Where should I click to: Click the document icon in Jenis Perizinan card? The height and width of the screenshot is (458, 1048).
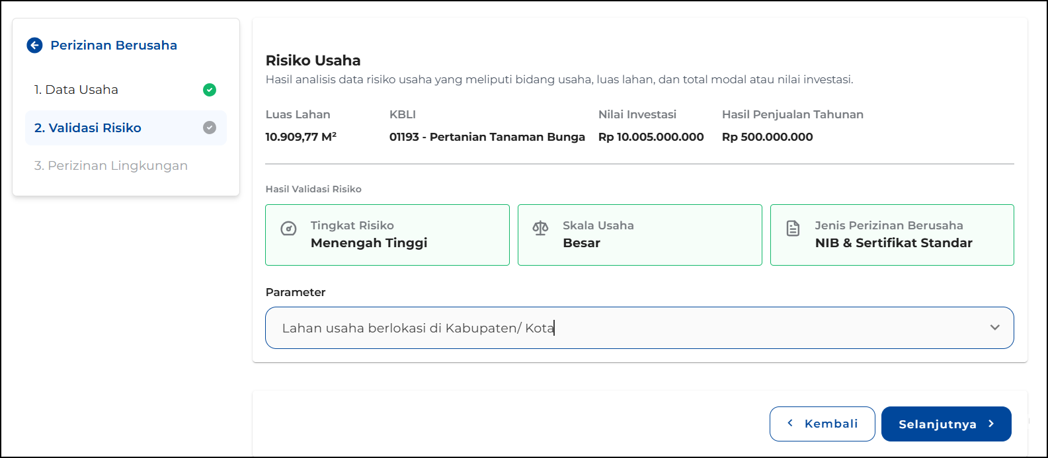(x=793, y=229)
